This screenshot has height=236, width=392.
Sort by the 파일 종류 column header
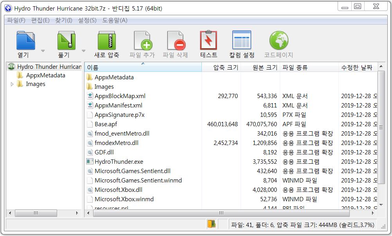pyautogui.click(x=309, y=68)
